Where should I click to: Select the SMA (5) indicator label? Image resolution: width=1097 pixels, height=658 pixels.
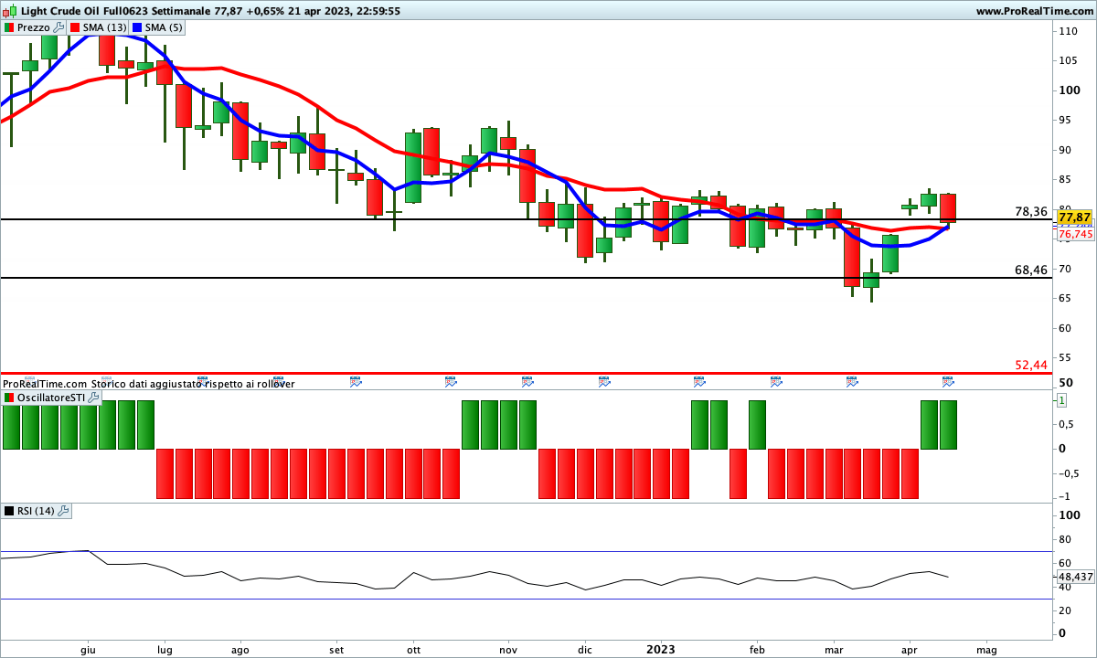pyautogui.click(x=164, y=27)
